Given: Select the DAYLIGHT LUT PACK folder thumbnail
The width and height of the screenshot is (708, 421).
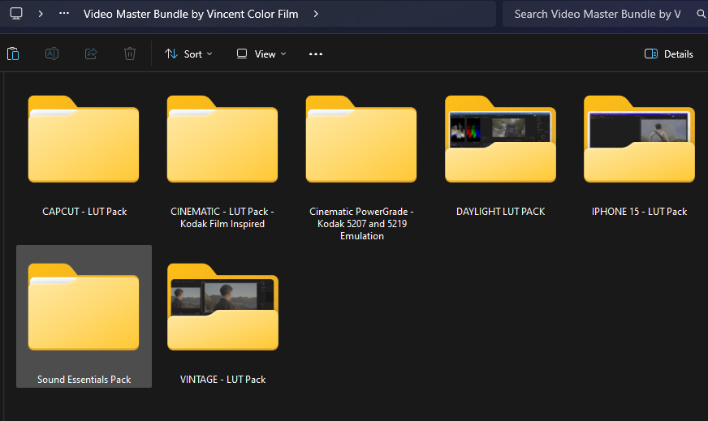Looking at the screenshot, I should point(500,141).
